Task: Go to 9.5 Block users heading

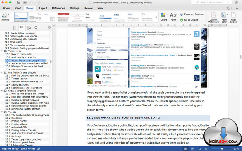Action: click(14, 42)
